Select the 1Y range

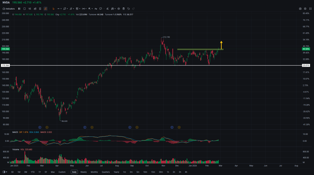(x=40, y=172)
